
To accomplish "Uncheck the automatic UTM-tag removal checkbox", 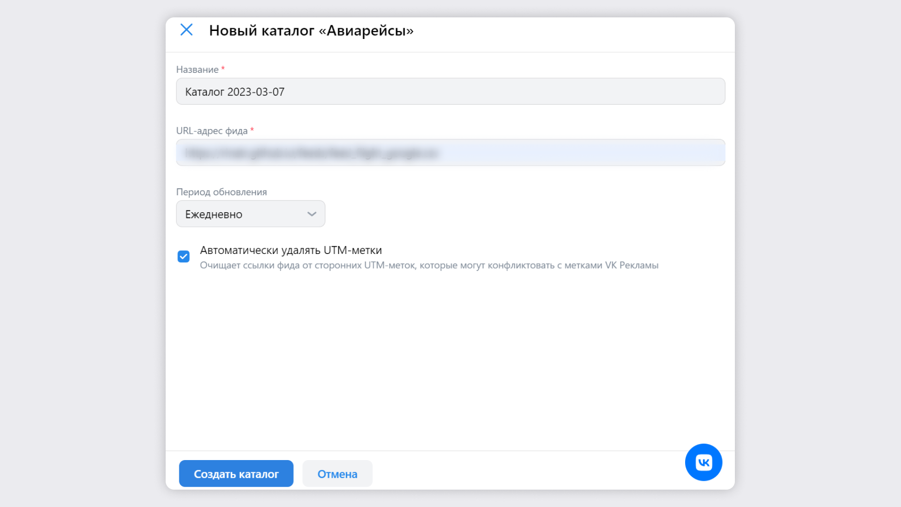I will click(x=183, y=256).
